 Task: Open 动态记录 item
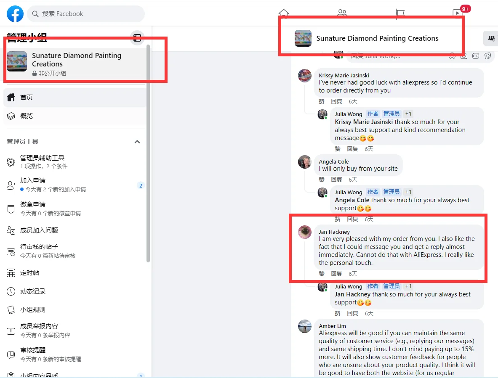point(76,291)
